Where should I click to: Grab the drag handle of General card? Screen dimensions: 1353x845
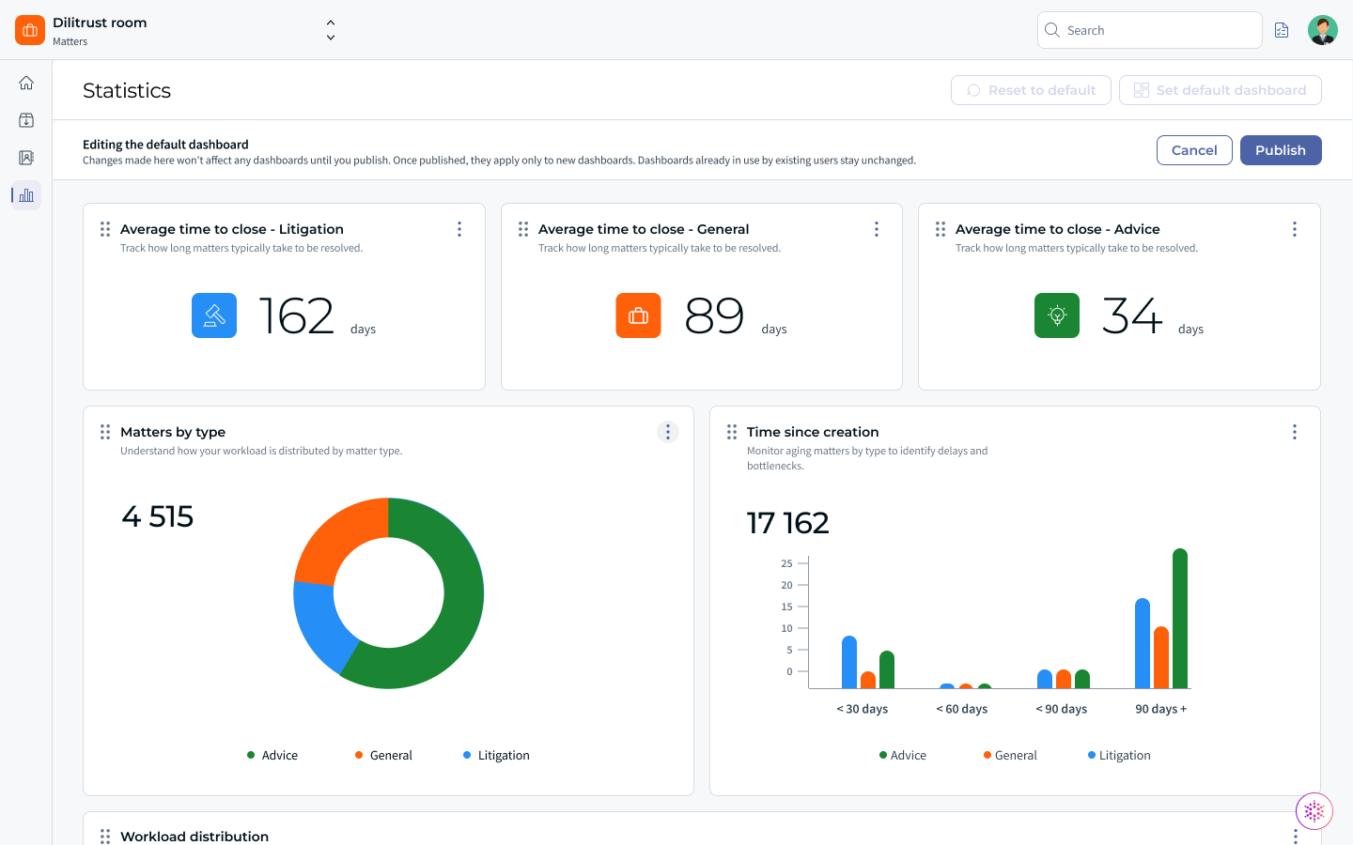coord(523,229)
